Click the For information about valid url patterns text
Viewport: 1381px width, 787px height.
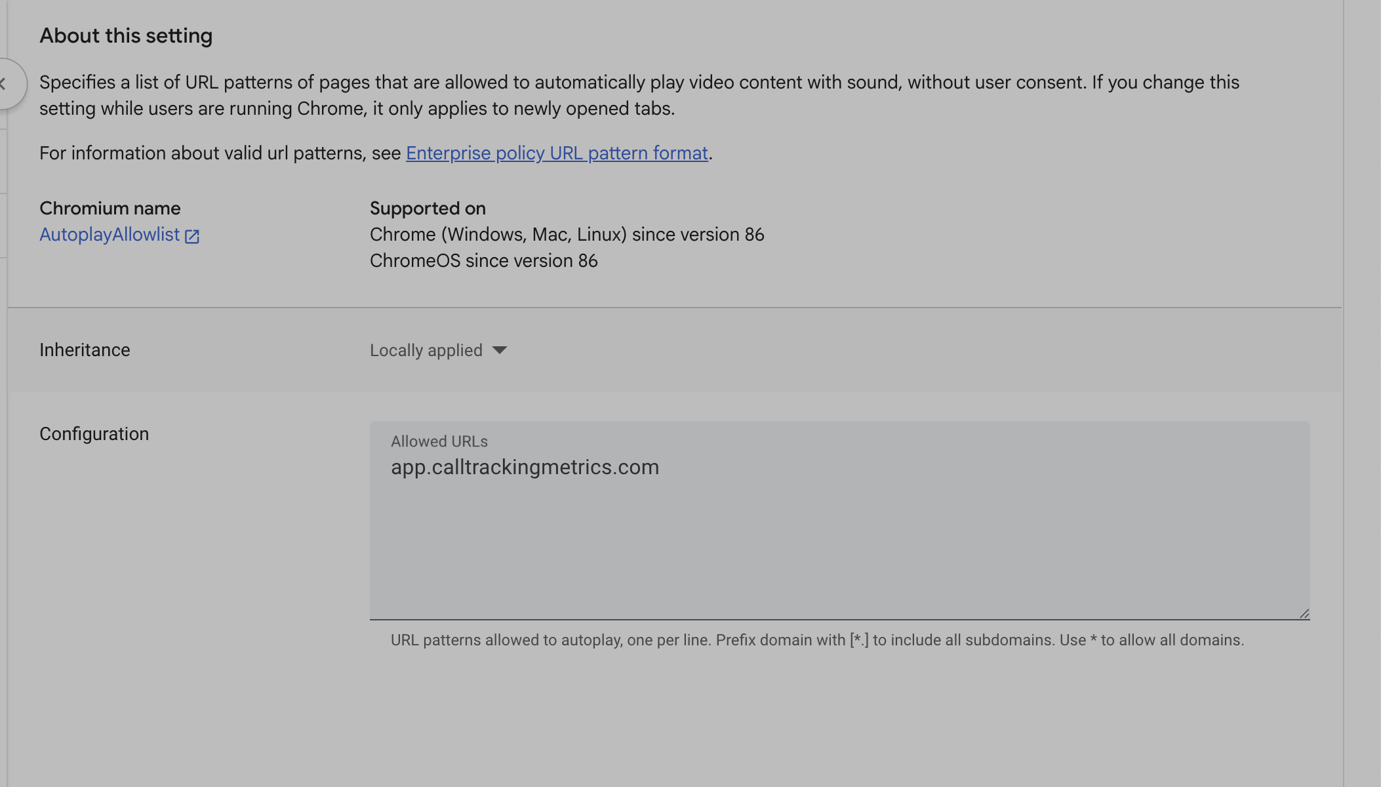pyautogui.click(x=220, y=153)
